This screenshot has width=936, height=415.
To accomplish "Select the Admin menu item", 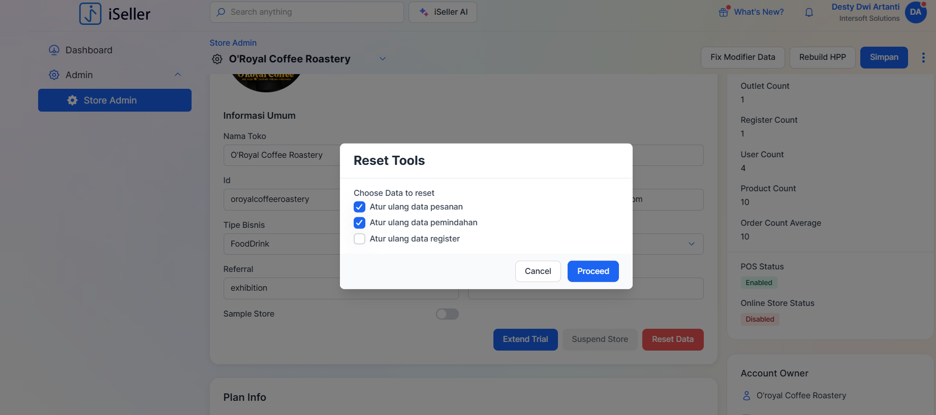I will (115, 75).
